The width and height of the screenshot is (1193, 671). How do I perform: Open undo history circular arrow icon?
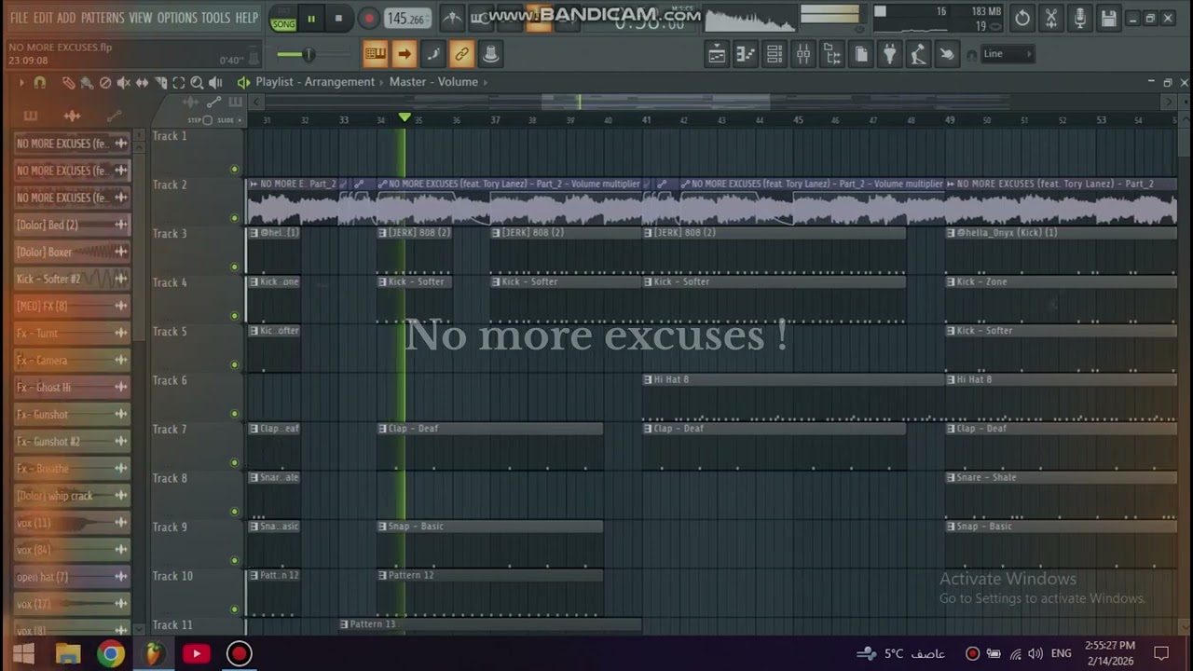click(1022, 18)
